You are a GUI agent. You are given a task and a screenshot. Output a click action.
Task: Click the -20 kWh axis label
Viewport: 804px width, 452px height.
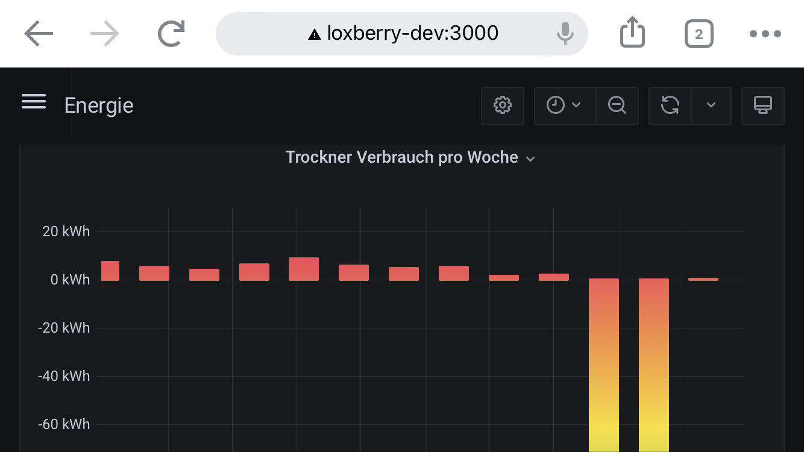pyautogui.click(x=64, y=328)
